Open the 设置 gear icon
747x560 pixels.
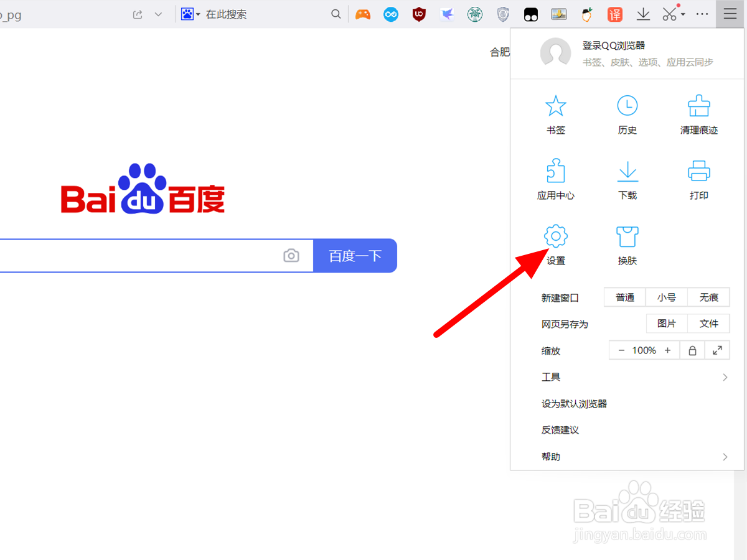(x=555, y=236)
